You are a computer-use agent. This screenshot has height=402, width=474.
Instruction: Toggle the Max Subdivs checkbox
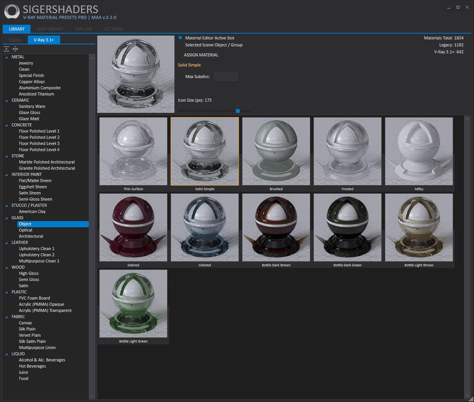(x=180, y=77)
